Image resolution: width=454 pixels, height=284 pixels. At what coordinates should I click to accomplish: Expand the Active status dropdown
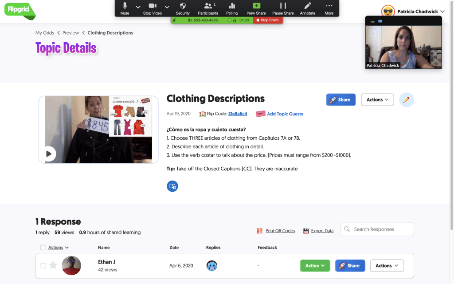tap(315, 266)
